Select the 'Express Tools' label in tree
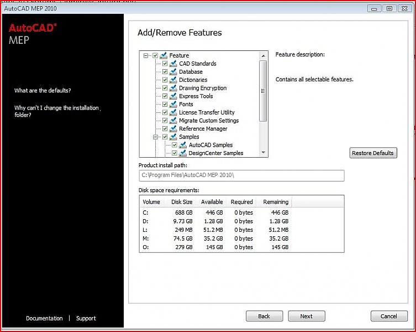Viewport: 416px width, 332px height. 196,96
